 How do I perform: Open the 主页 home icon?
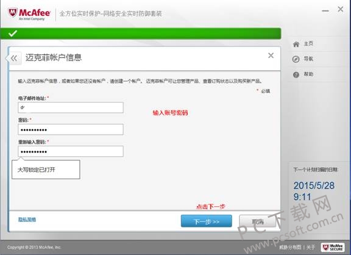point(296,44)
